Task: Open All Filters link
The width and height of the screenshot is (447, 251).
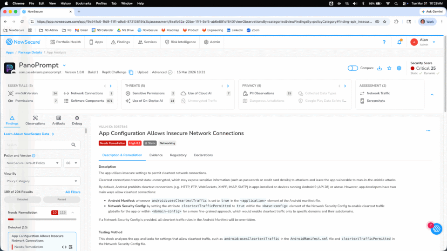Action: coord(73,192)
